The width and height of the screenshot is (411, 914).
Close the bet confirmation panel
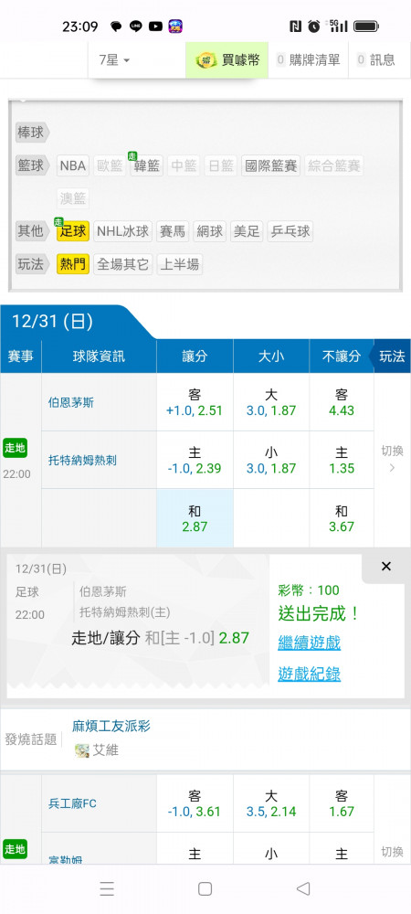[386, 567]
